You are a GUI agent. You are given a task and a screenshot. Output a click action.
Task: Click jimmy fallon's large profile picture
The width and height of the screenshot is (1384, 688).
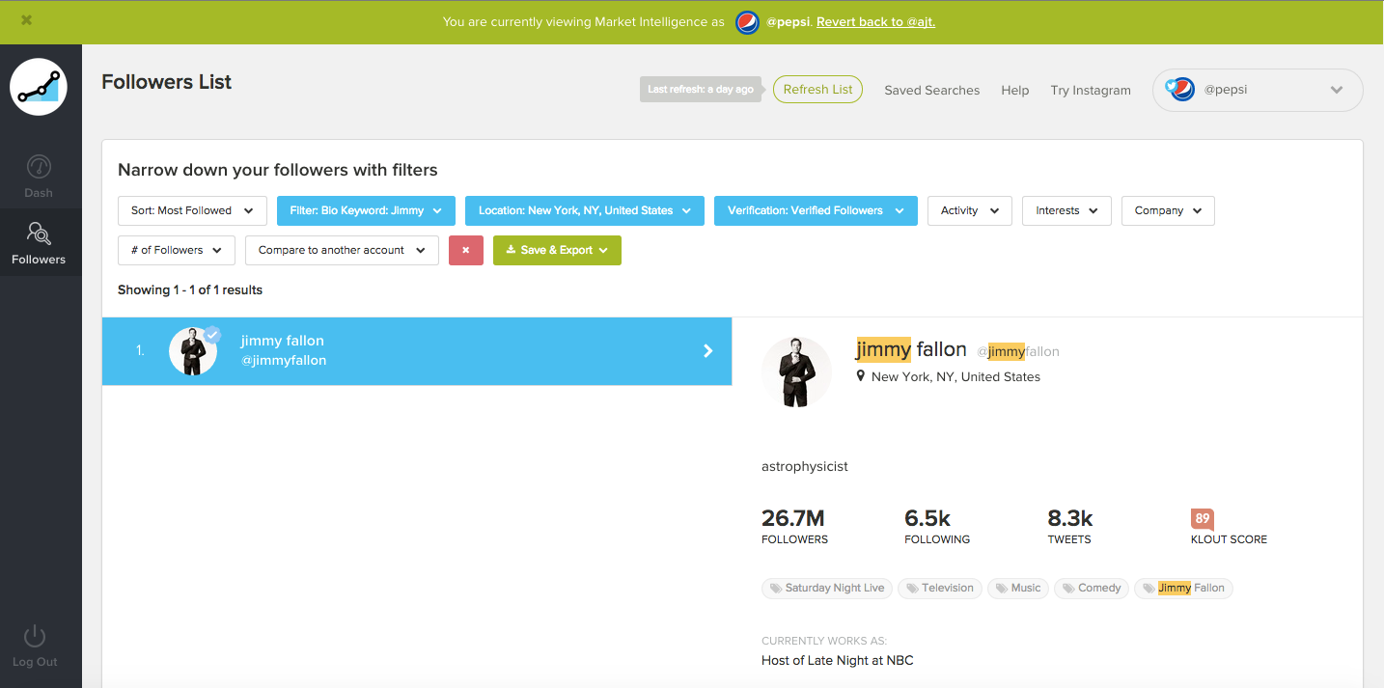click(796, 372)
